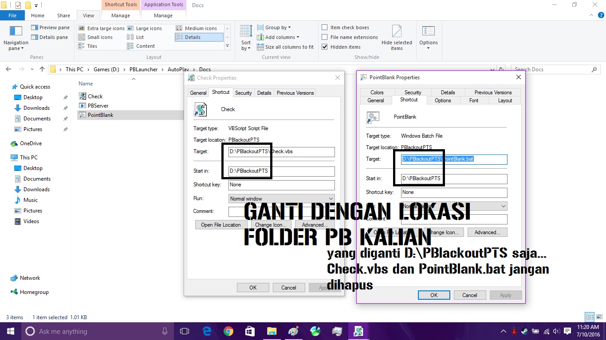Go up one folder level
This screenshot has width=606, height=340.
point(42,69)
